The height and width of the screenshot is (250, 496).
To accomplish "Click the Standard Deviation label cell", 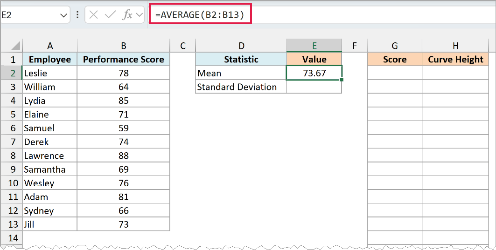I will tap(241, 87).
